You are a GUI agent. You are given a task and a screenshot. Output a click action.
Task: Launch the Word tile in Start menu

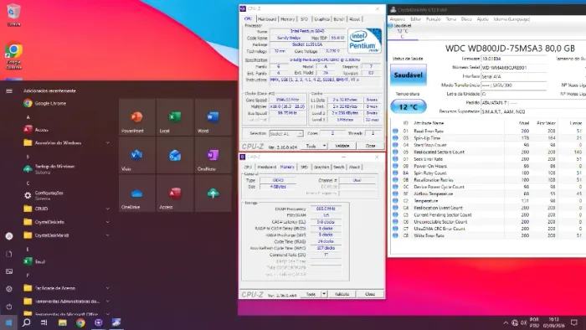213,117
